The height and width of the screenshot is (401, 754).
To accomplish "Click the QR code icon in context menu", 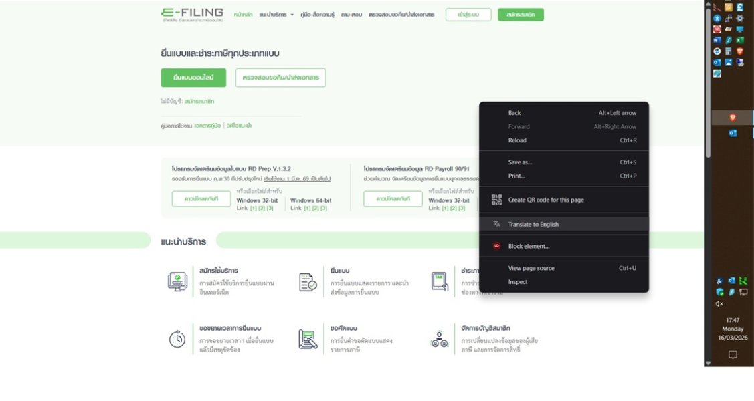I will pyautogui.click(x=496, y=200).
